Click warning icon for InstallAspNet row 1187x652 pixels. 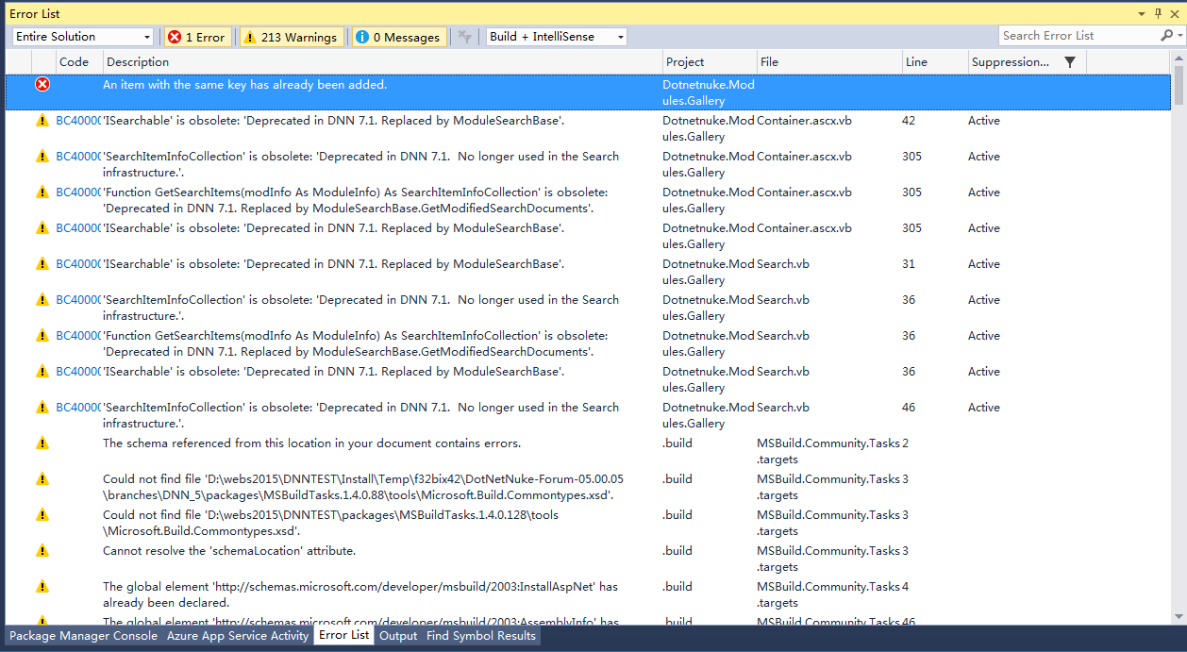(42, 587)
